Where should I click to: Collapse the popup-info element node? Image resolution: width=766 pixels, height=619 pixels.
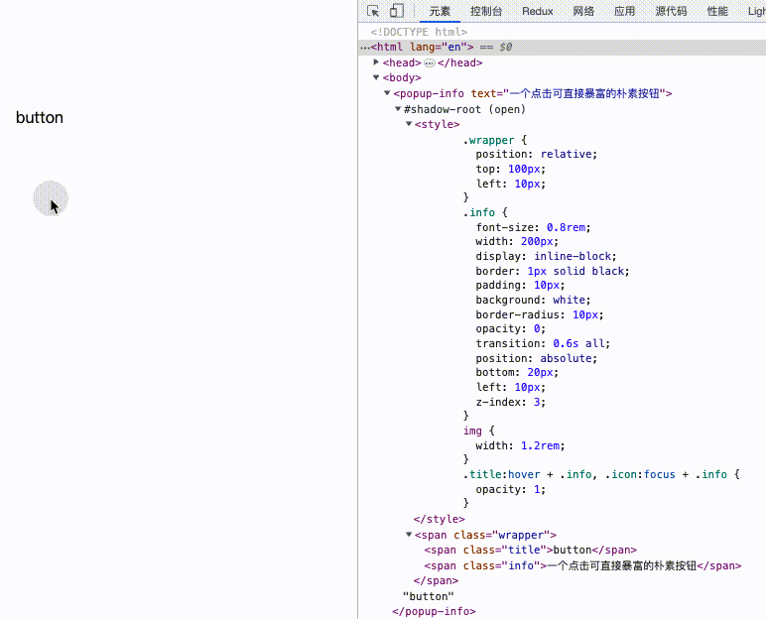tap(387, 93)
